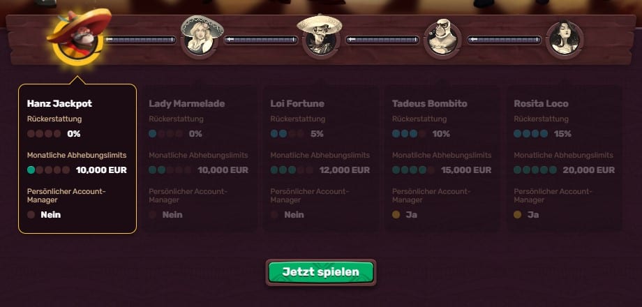This screenshot has height=307, width=642.
Task: Click the Jetzt spielen button
Action: pyautogui.click(x=321, y=272)
